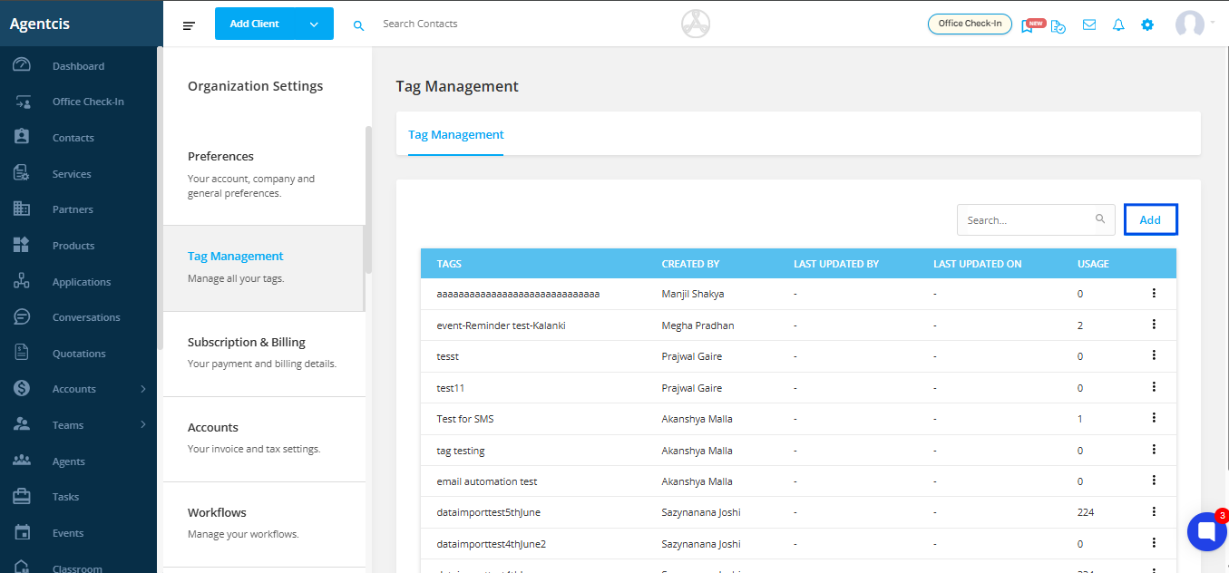Click the Office Check-In button
Screen dimensions: 1229x573
pos(970,24)
